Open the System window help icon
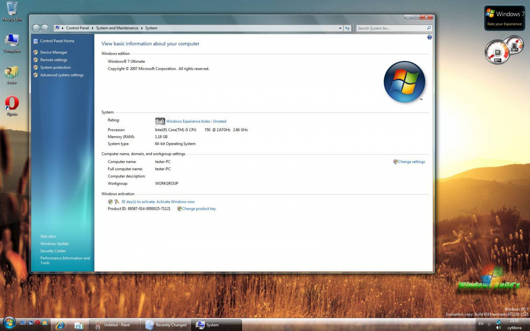The width and height of the screenshot is (530, 331). tap(429, 37)
